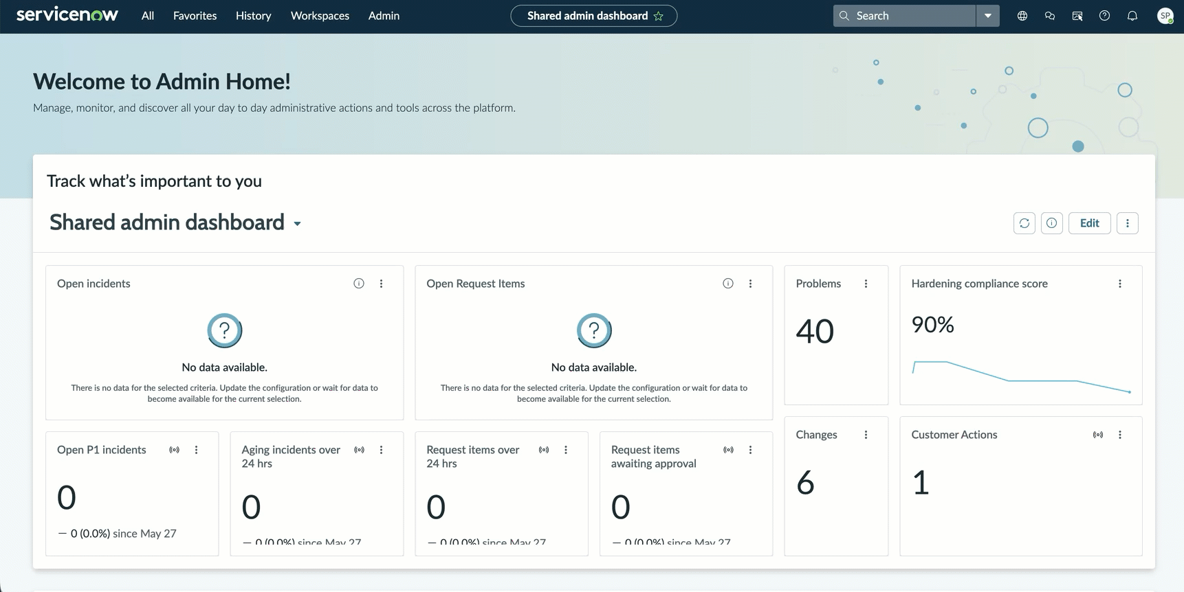Click the Request items awaiting approval value 0
Viewport: 1184px width, 592px height.
point(621,507)
